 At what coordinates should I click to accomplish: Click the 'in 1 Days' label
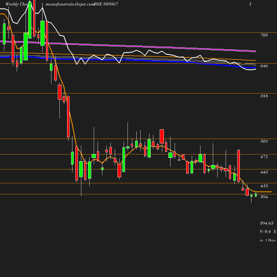pos(268,240)
